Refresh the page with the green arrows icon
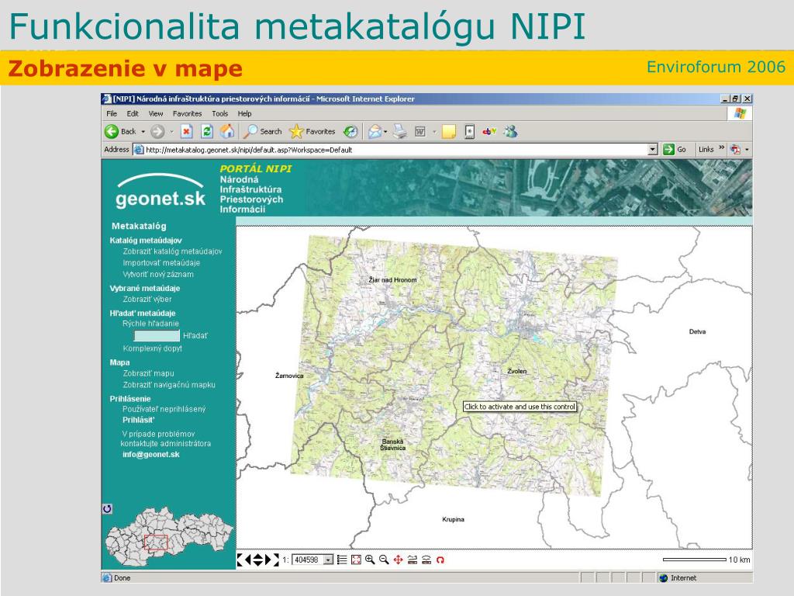Screen dimensions: 794x596 (x=206, y=132)
